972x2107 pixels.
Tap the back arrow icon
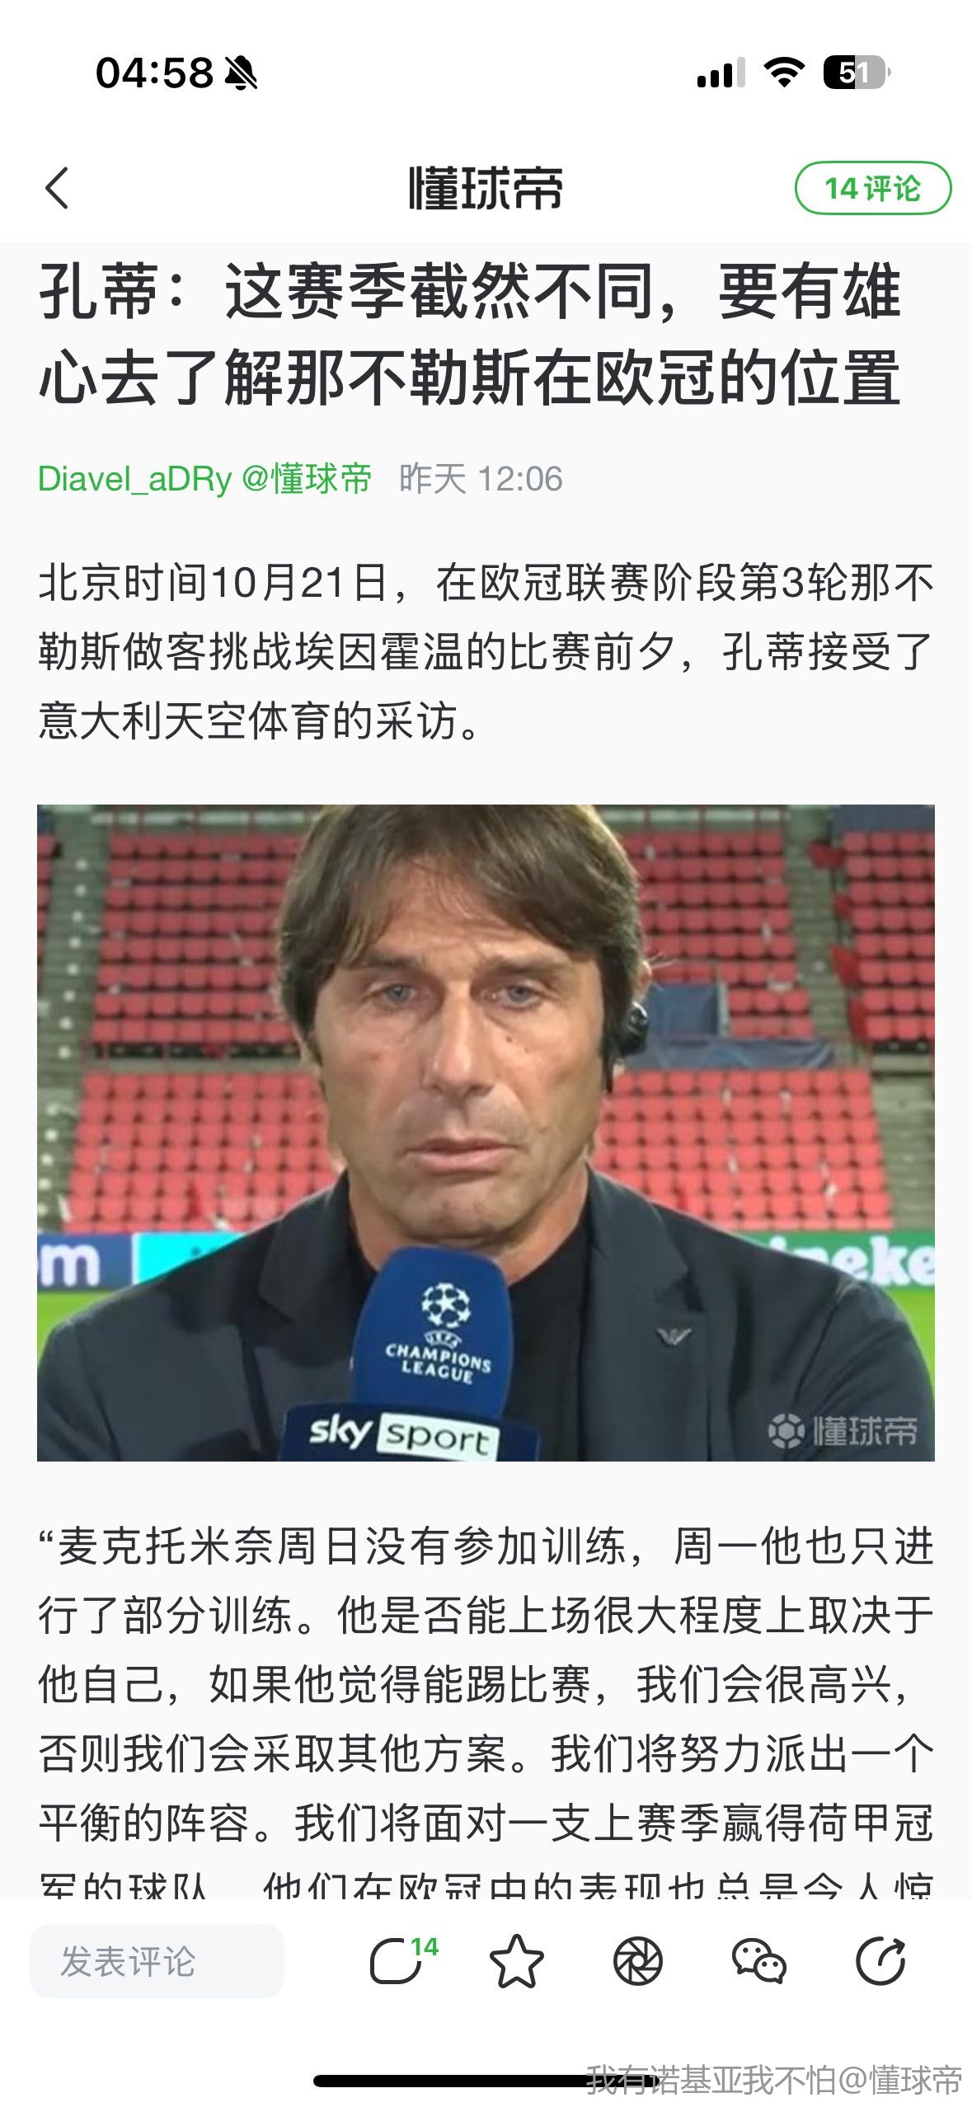[57, 188]
